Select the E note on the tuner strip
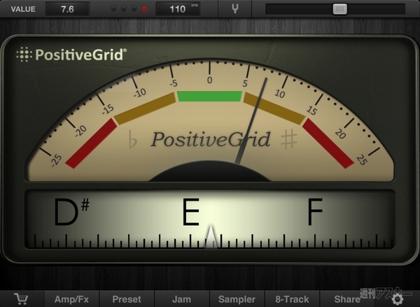The image size is (420, 307). point(191,212)
